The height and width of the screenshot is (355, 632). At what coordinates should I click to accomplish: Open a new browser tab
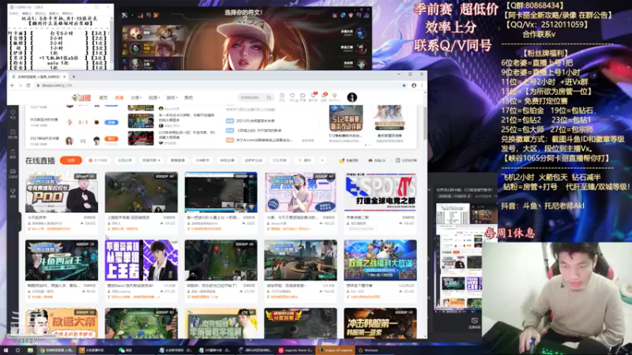pyautogui.click(x=73, y=77)
